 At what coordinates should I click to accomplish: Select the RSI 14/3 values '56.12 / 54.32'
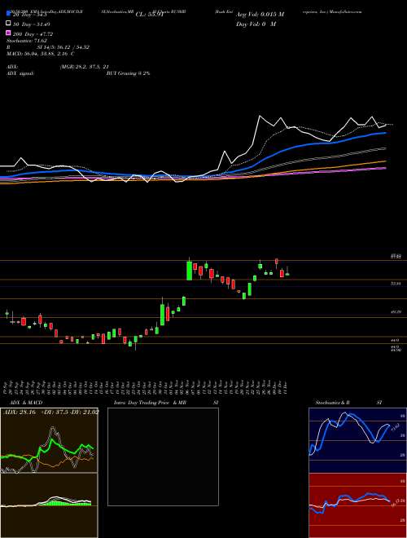click(72, 47)
